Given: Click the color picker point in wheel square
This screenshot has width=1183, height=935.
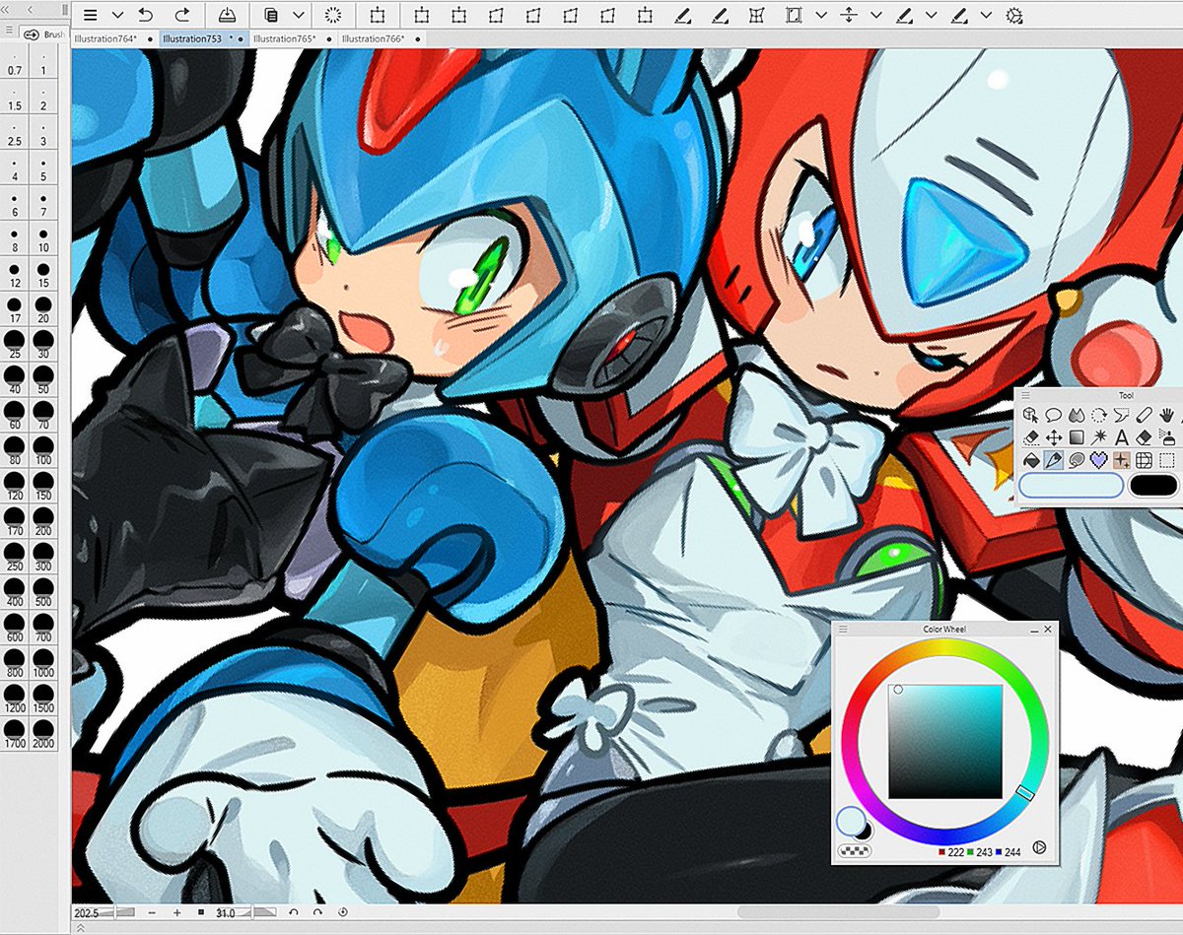Looking at the screenshot, I should click(898, 690).
